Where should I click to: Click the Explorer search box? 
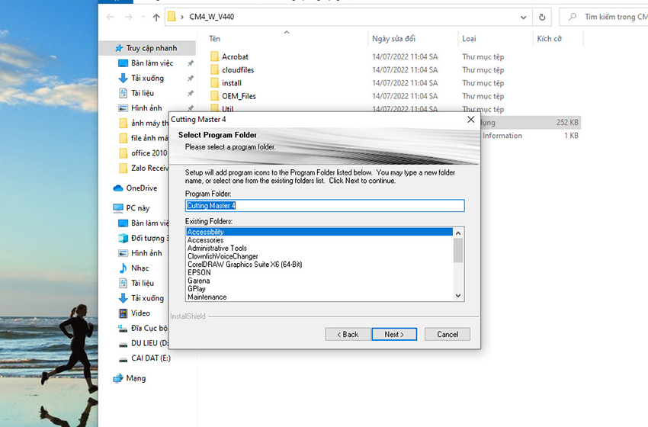[x=605, y=17]
